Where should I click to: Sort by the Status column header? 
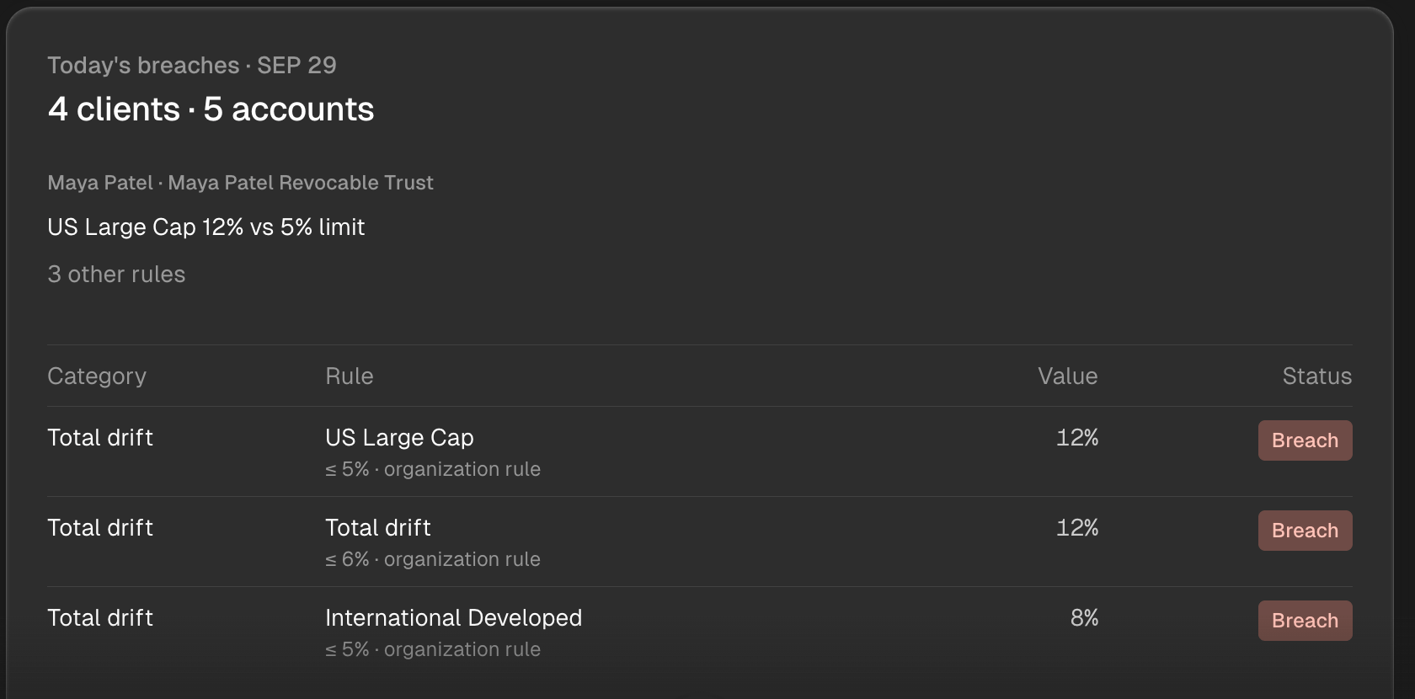[1316, 376]
